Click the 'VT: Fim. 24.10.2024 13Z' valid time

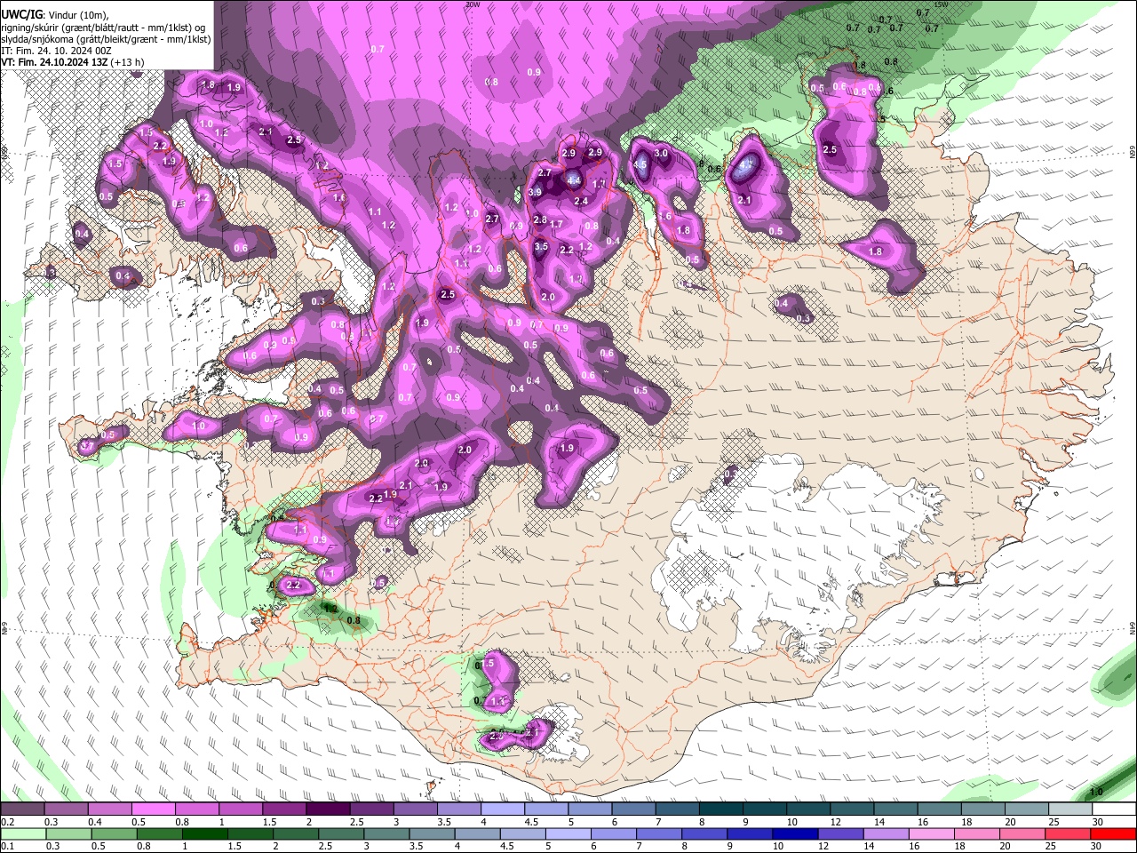54,62
